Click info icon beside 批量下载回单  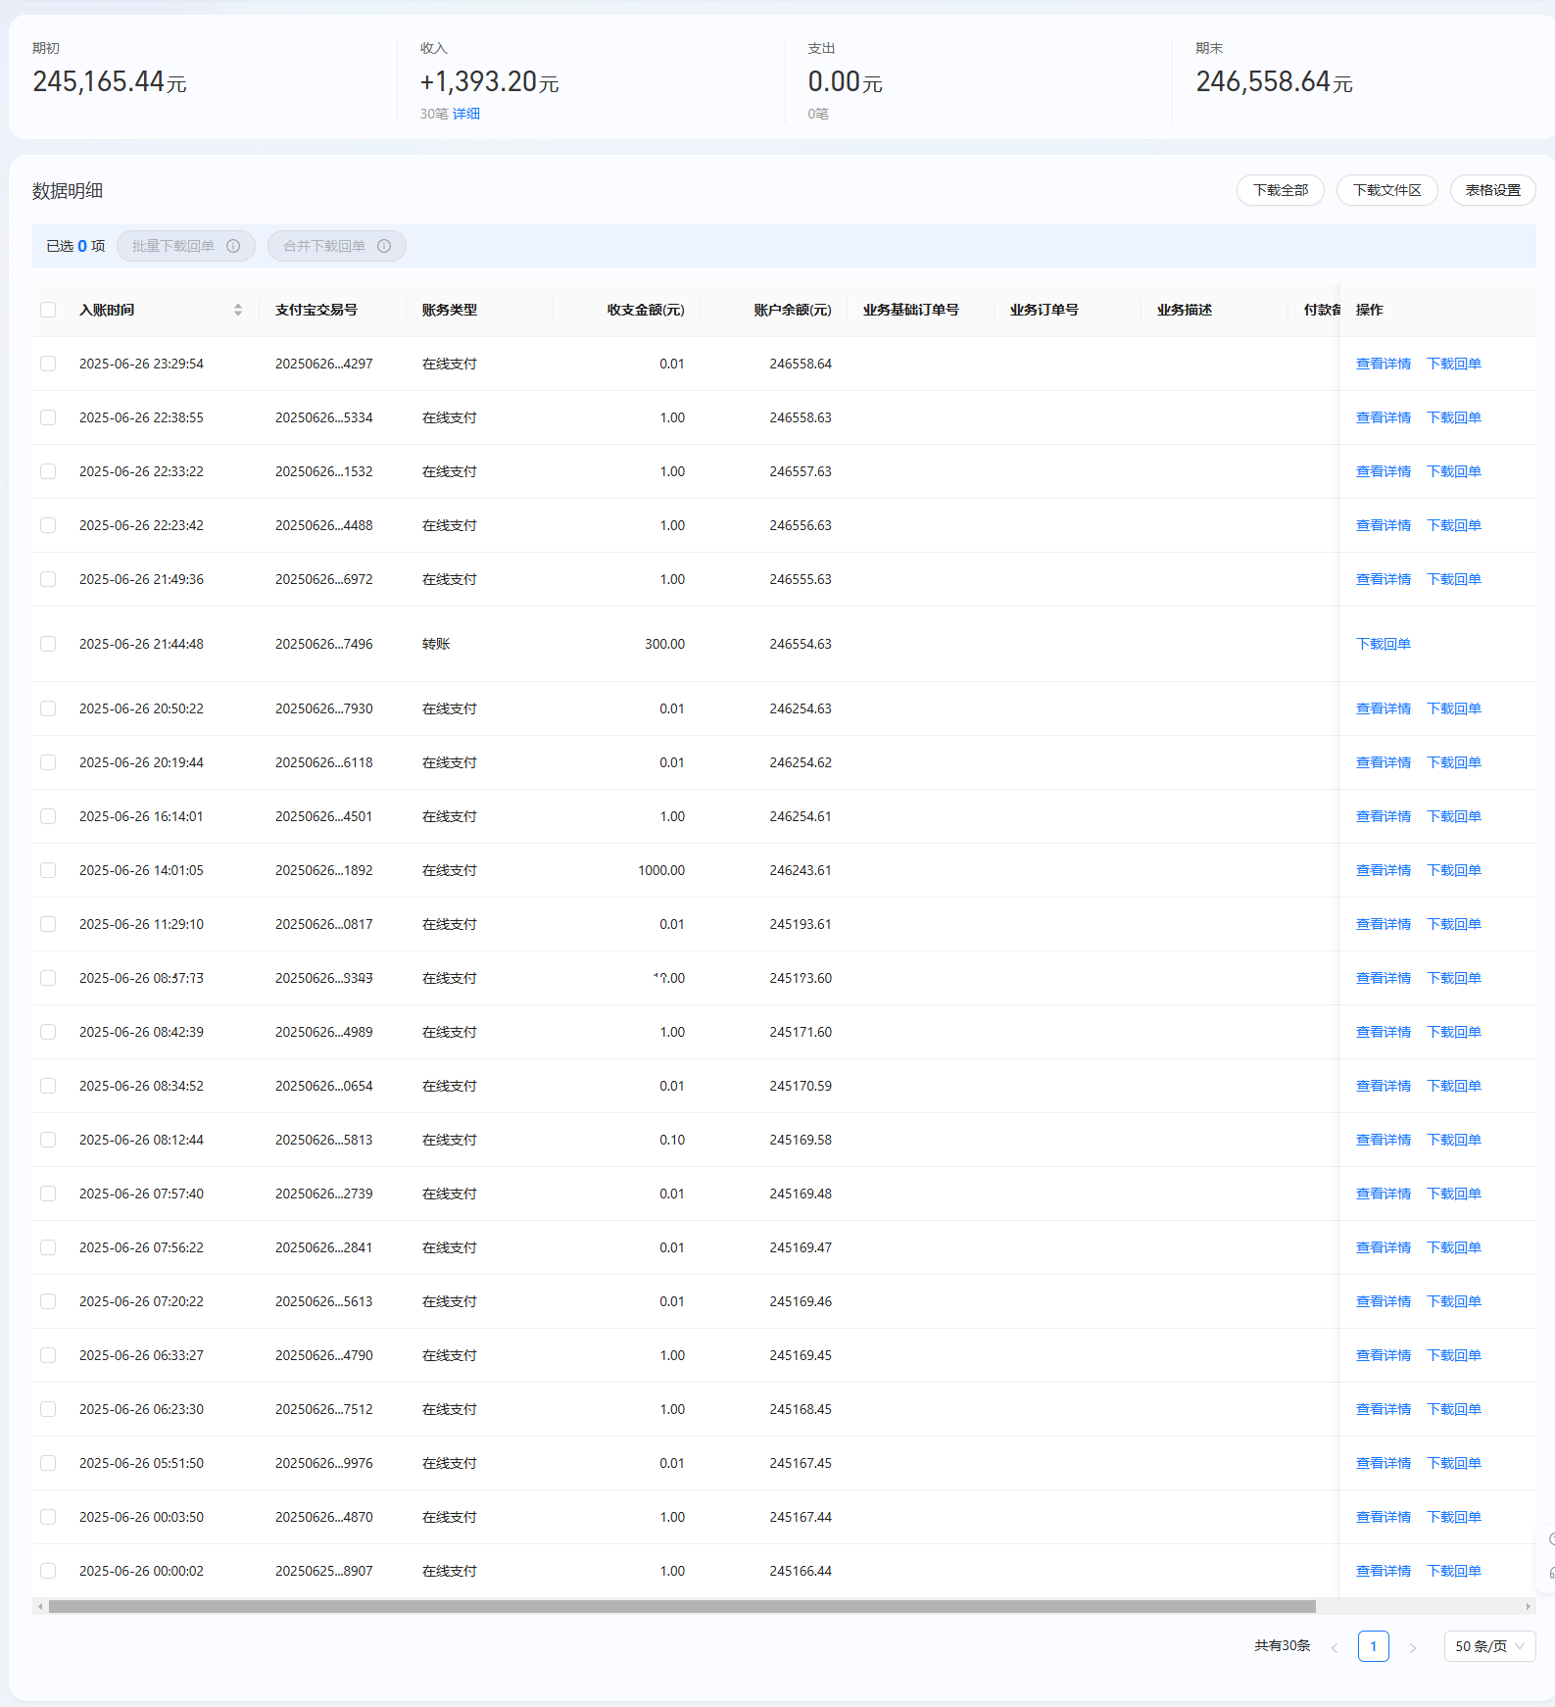pyautogui.click(x=233, y=246)
